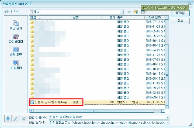Select folder dated 2016-11-03

click(x=97, y=83)
